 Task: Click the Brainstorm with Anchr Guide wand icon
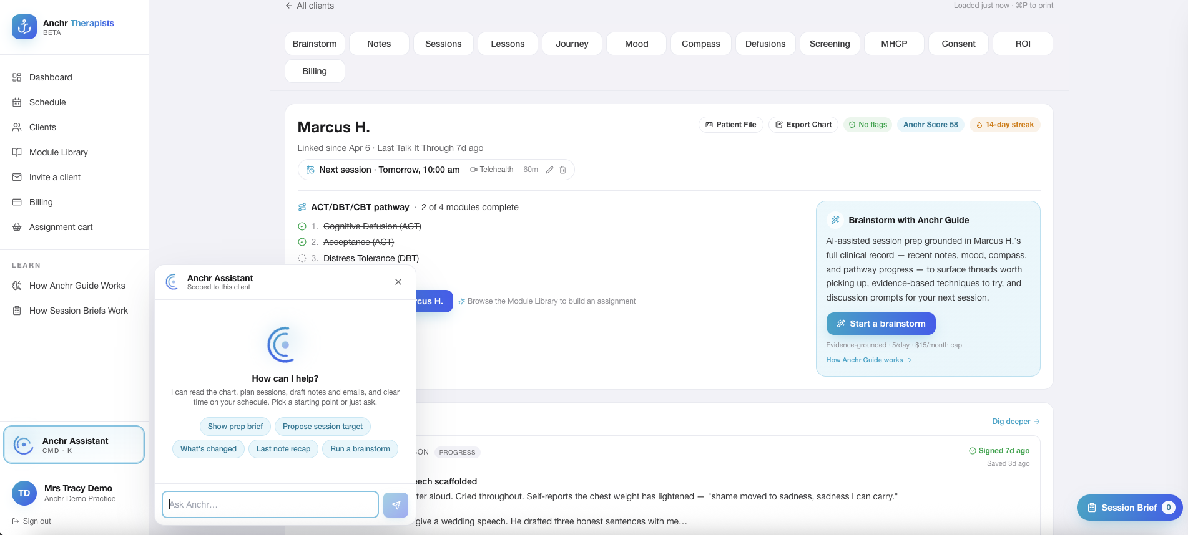pos(835,220)
